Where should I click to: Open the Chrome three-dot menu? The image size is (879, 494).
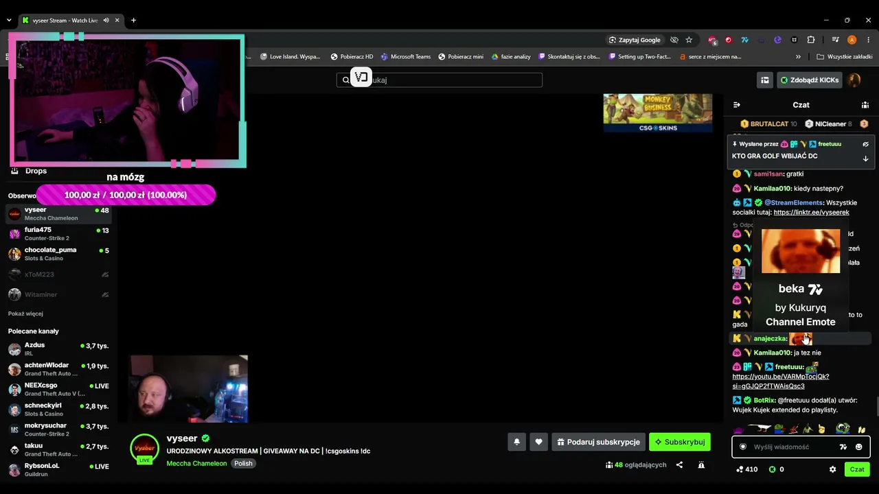click(x=869, y=40)
